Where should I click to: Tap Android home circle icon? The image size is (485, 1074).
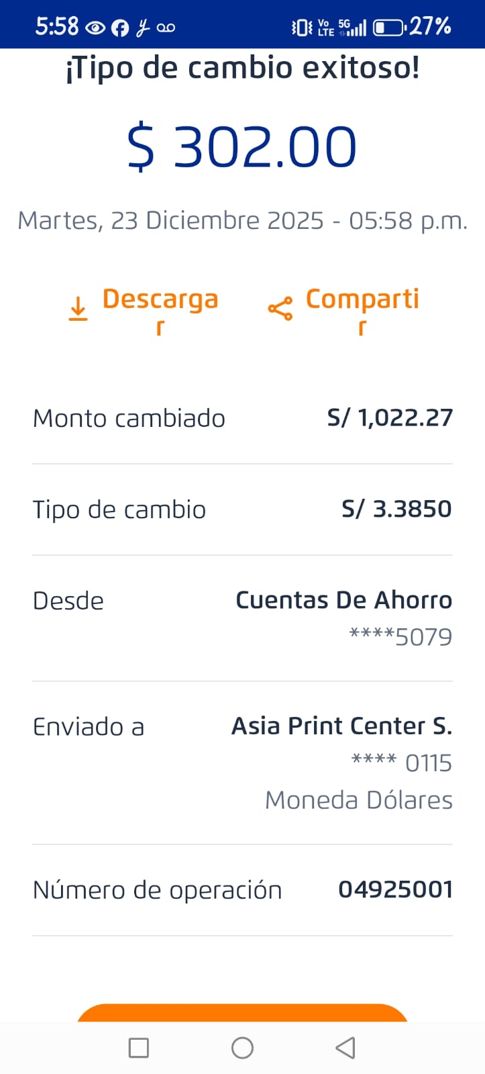coord(242,1047)
